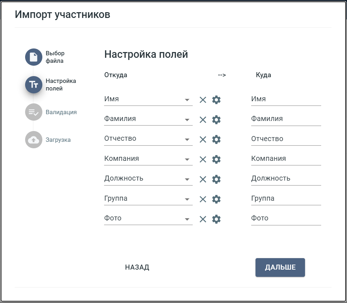The height and width of the screenshot is (303, 347).
Task: Clear the Группа mapping with X icon
Action: 203,199
